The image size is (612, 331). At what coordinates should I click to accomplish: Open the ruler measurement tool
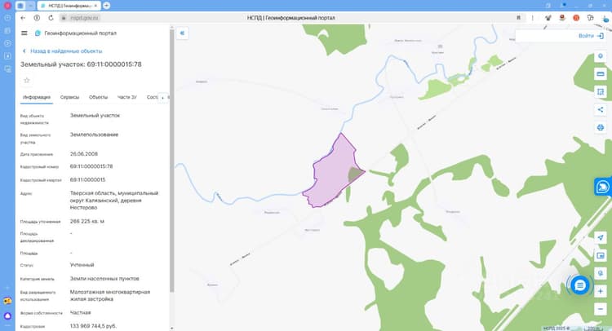pos(601,73)
